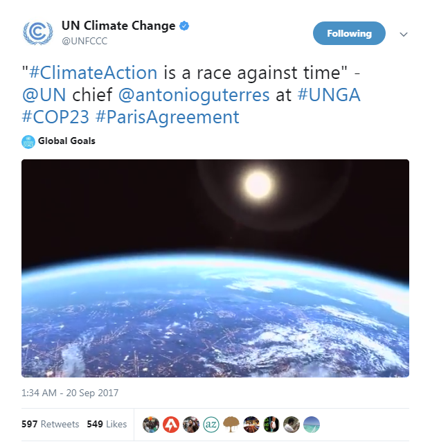Screen dimensions: 430x444
Task: Click the blue verified badge
Action: click(x=184, y=26)
